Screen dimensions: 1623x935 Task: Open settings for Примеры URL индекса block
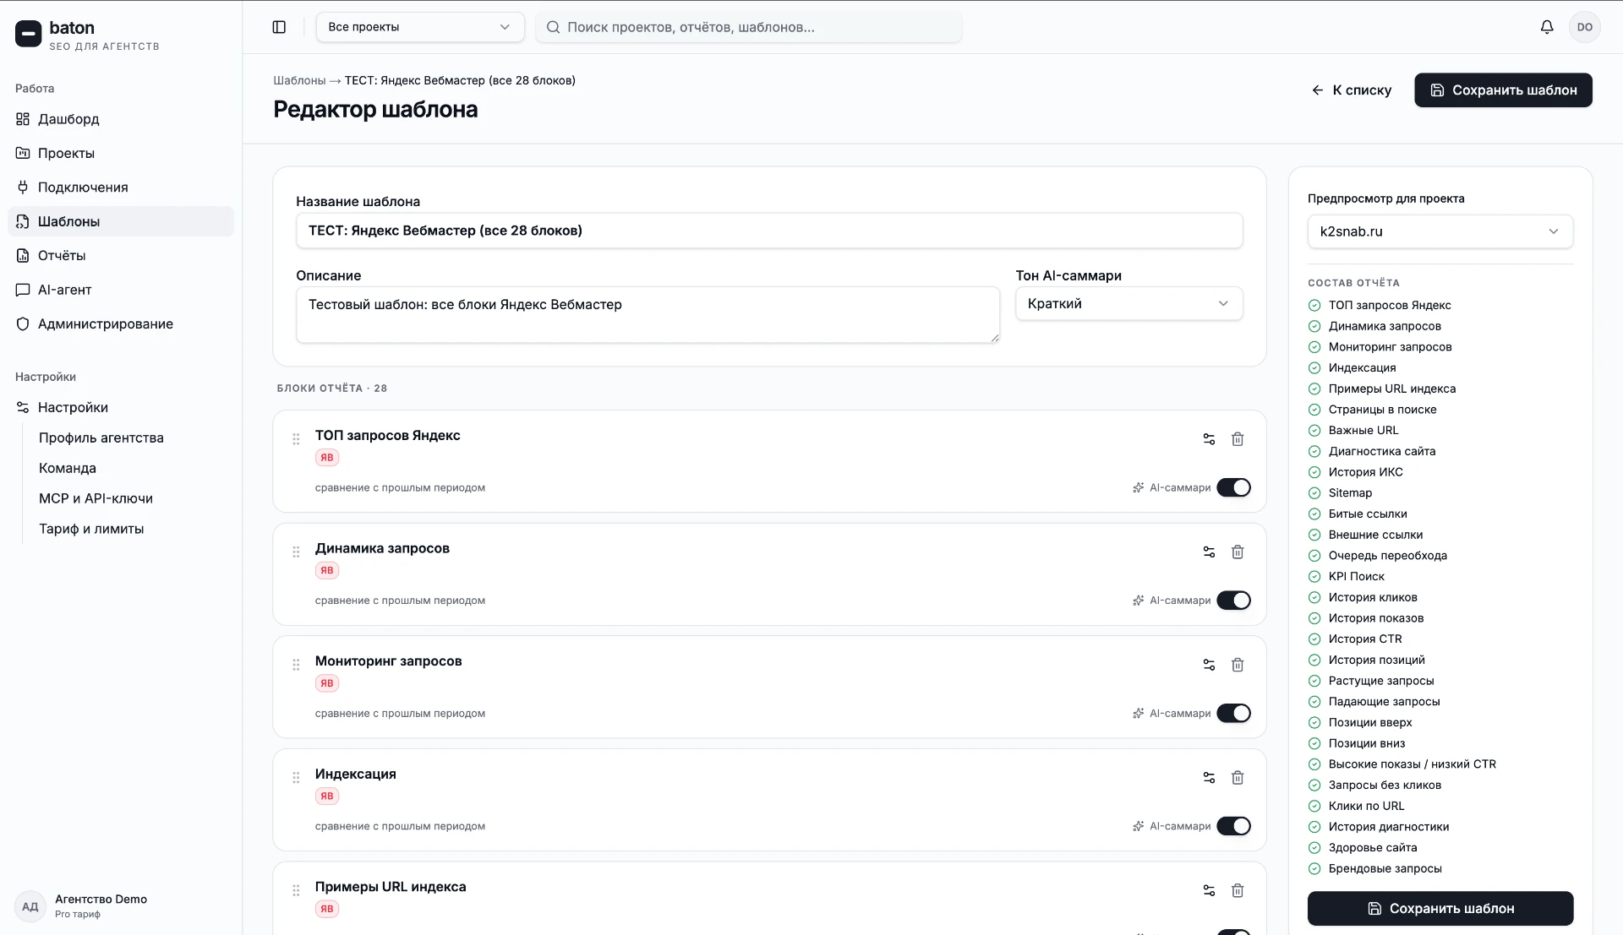click(1209, 890)
